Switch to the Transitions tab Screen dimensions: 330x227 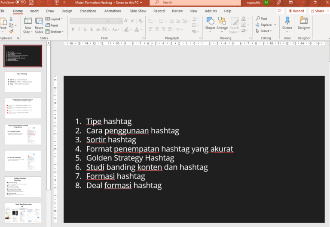coord(88,11)
